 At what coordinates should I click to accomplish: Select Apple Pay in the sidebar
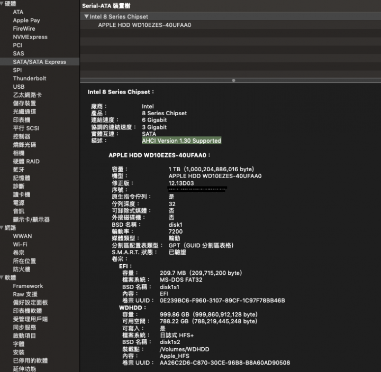coord(26,21)
